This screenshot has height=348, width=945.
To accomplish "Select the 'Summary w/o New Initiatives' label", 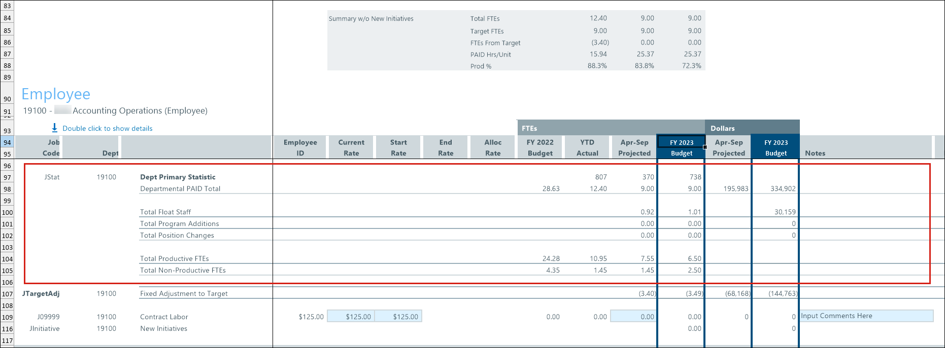I will point(371,19).
